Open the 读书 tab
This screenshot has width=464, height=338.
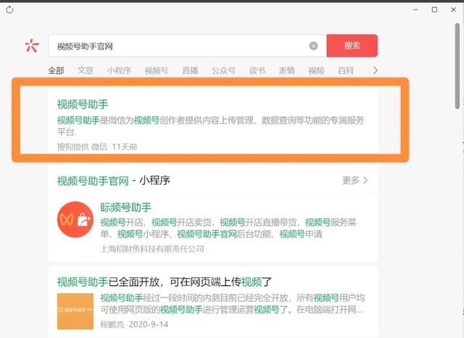257,71
